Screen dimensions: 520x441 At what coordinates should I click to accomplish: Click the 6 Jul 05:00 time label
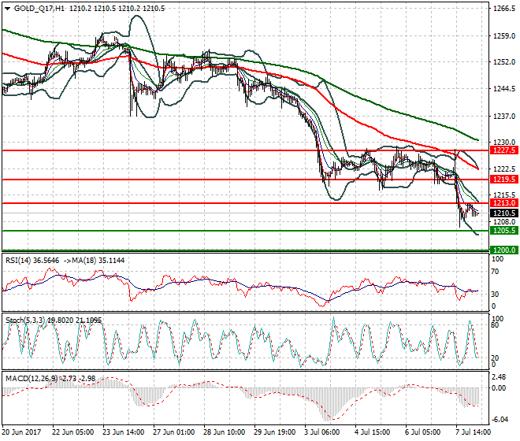[x=422, y=432]
